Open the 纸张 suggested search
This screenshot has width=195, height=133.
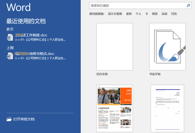(x=155, y=14)
